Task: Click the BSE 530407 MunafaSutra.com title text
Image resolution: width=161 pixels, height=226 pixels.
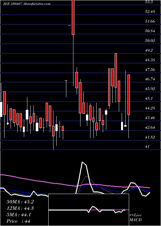Action: coord(27,4)
